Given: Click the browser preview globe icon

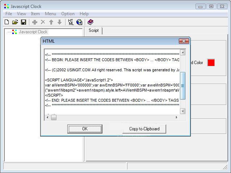Looking at the screenshot, I should [79, 22].
